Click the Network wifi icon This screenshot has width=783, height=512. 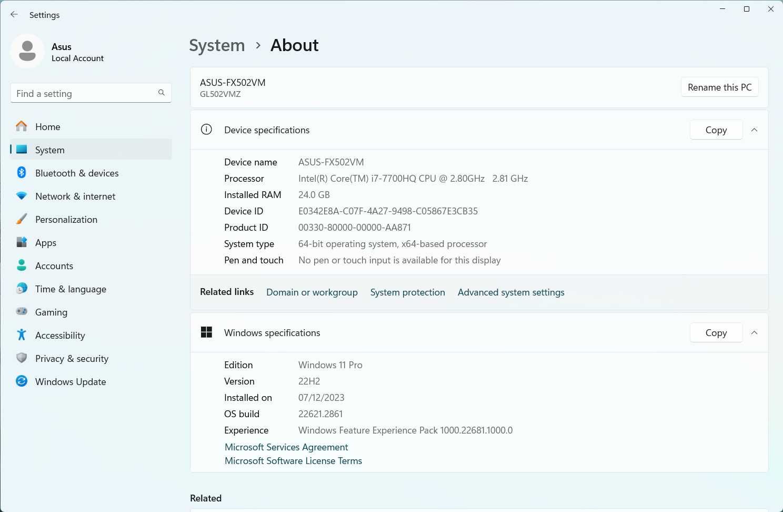click(22, 196)
